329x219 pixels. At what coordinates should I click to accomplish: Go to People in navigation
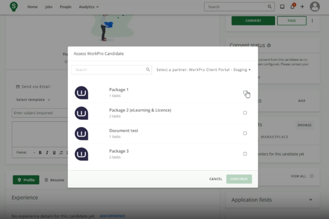[x=66, y=6]
